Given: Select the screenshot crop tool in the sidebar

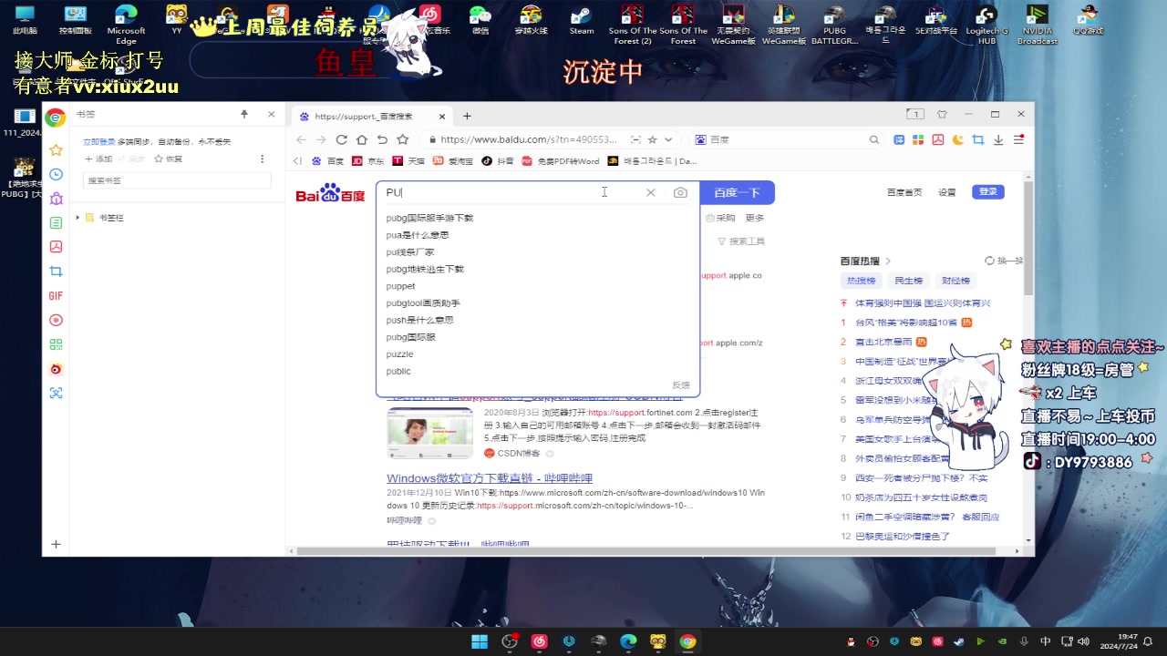Looking at the screenshot, I should click(x=56, y=271).
